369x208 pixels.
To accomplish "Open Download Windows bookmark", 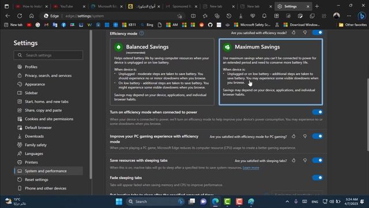I will click(x=302, y=25).
